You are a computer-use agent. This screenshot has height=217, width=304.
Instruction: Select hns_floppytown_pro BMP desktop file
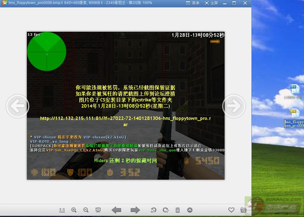pos(294,114)
